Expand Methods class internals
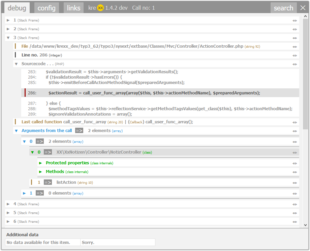 point(40,172)
